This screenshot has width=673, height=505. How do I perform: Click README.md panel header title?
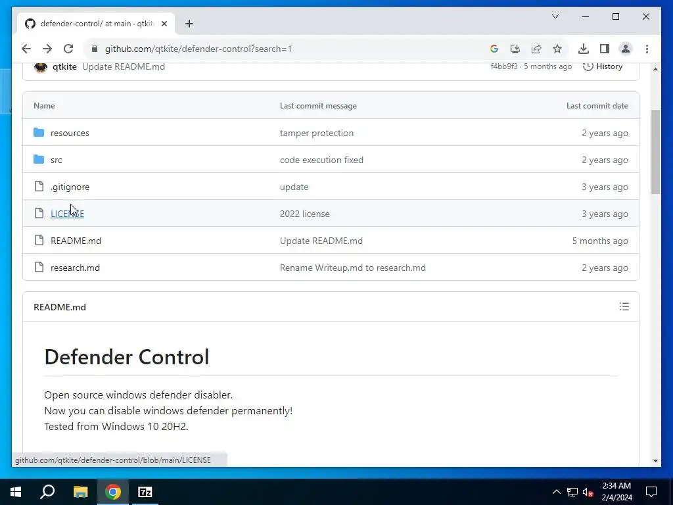tap(60, 307)
